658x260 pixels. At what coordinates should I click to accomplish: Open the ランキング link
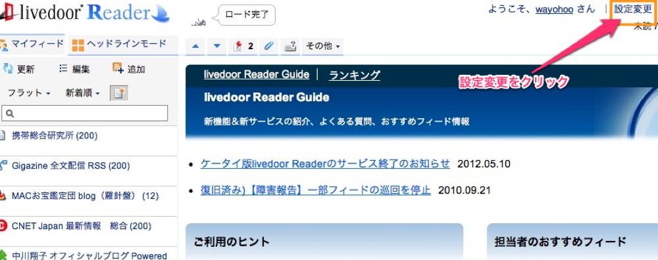355,75
